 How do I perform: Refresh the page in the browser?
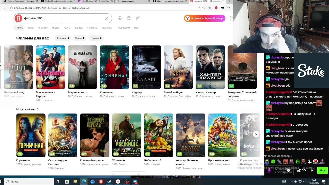point(5,8)
